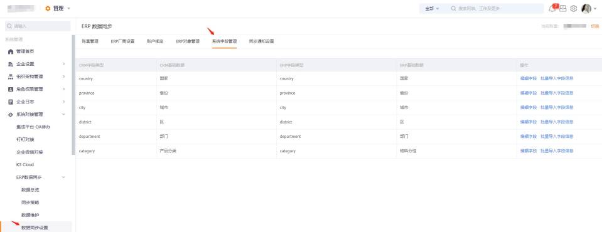Click 编辑字段 in the district row
Viewport: 602px width, 232px height.
529,122
